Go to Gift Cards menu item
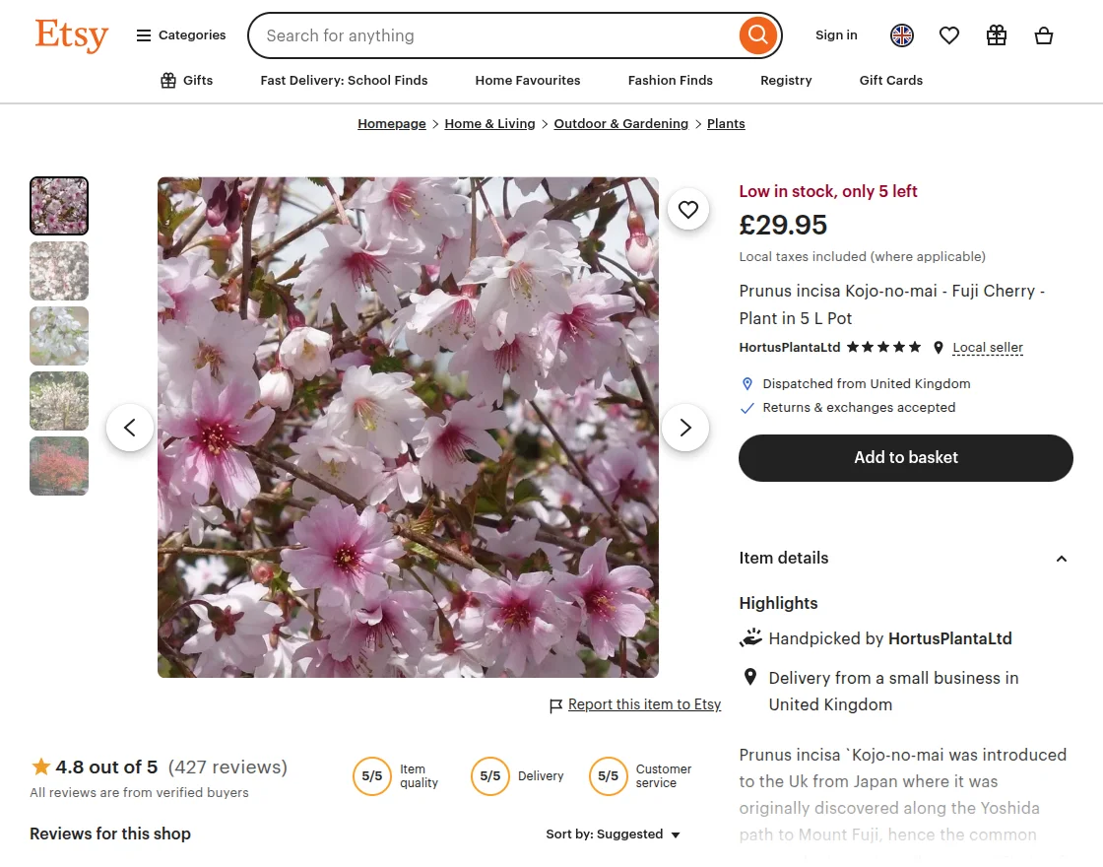1103x867 pixels. click(890, 81)
